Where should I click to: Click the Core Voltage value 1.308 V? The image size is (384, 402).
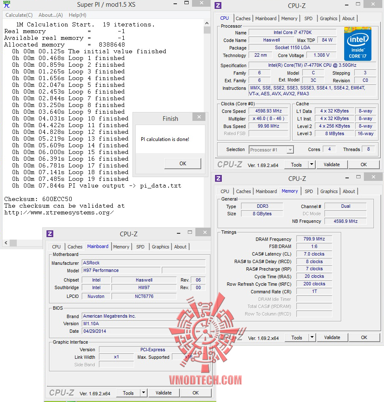point(321,55)
